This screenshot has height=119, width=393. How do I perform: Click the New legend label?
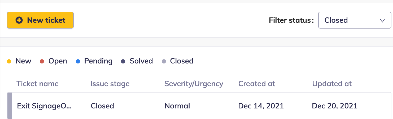[x=23, y=61]
